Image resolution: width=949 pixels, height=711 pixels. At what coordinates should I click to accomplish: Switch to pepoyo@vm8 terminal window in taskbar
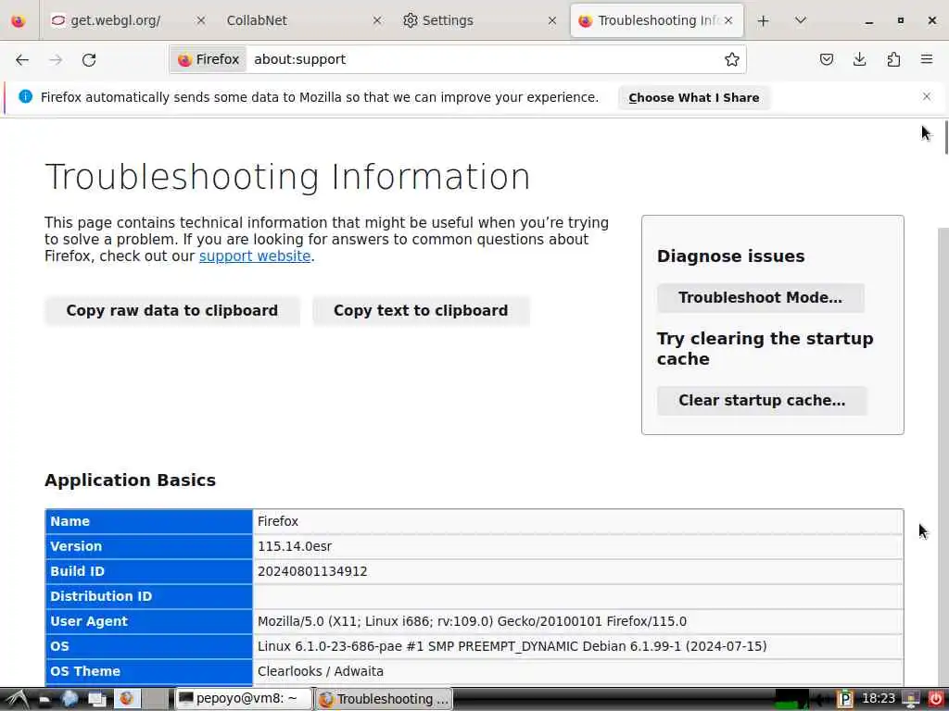click(x=244, y=699)
